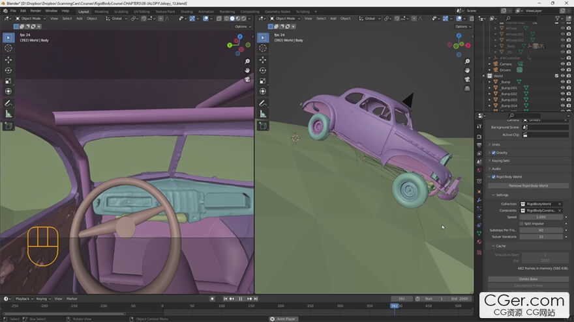Toggle the Split Impulse checkbox
This screenshot has width=574, height=322.
[x=521, y=223]
